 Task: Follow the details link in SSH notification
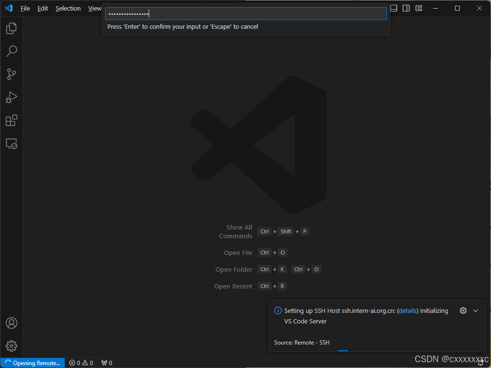pyautogui.click(x=408, y=310)
